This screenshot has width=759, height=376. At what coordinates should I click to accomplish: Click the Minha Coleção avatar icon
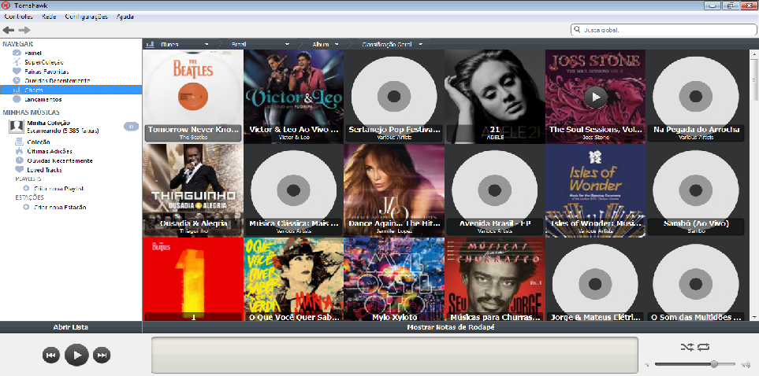click(16, 127)
